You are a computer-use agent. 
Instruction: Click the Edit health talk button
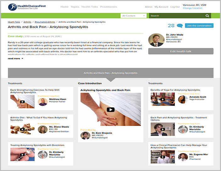181,51
